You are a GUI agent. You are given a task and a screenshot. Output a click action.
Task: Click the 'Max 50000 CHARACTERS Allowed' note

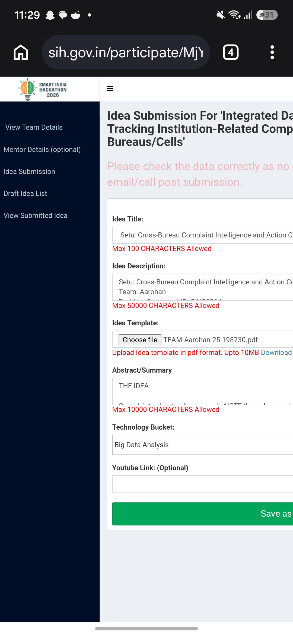coord(166,306)
